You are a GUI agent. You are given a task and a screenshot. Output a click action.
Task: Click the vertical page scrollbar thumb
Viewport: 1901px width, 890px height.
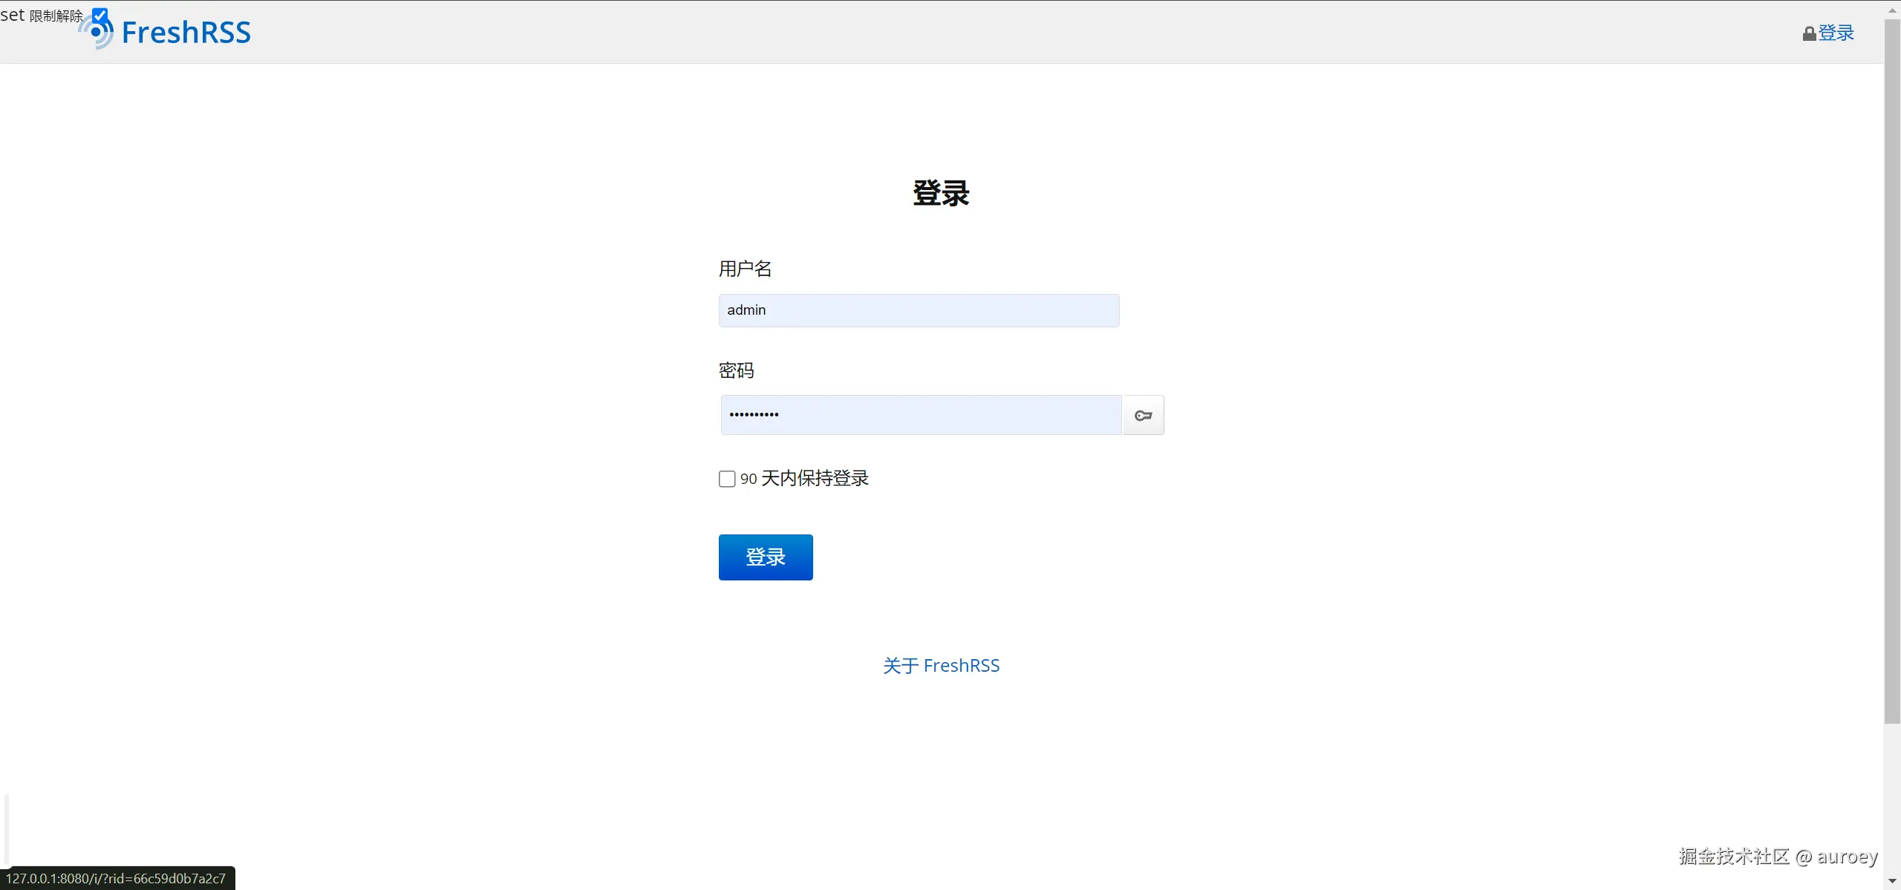click(1893, 371)
